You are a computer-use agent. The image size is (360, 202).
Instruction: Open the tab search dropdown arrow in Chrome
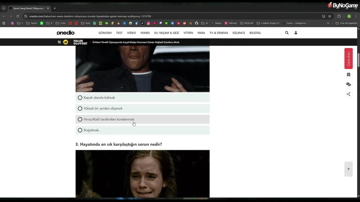pyautogui.click(x=4, y=8)
